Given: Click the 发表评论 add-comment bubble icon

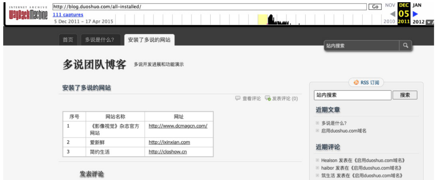Looking at the screenshot, I should click(x=268, y=98).
